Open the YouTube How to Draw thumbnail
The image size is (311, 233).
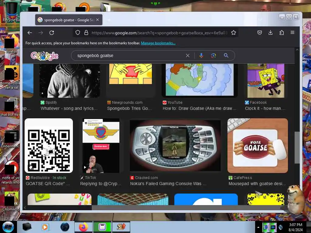[200, 80]
